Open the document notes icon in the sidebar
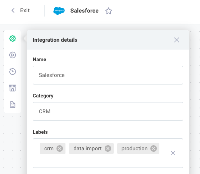This screenshot has width=200, height=174. 13,105
